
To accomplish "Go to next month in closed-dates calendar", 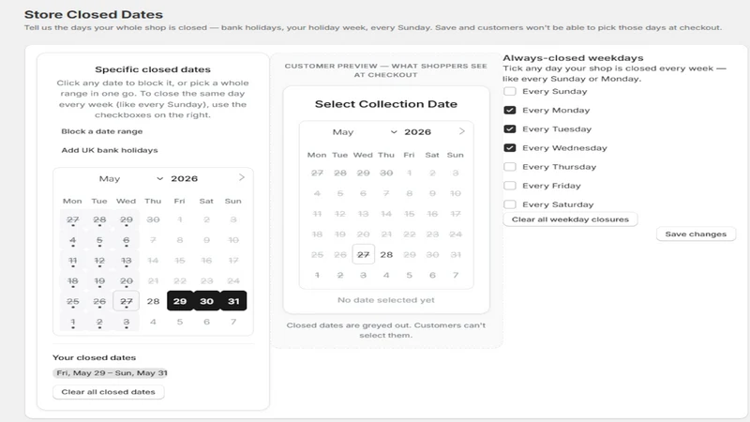I will (x=242, y=177).
